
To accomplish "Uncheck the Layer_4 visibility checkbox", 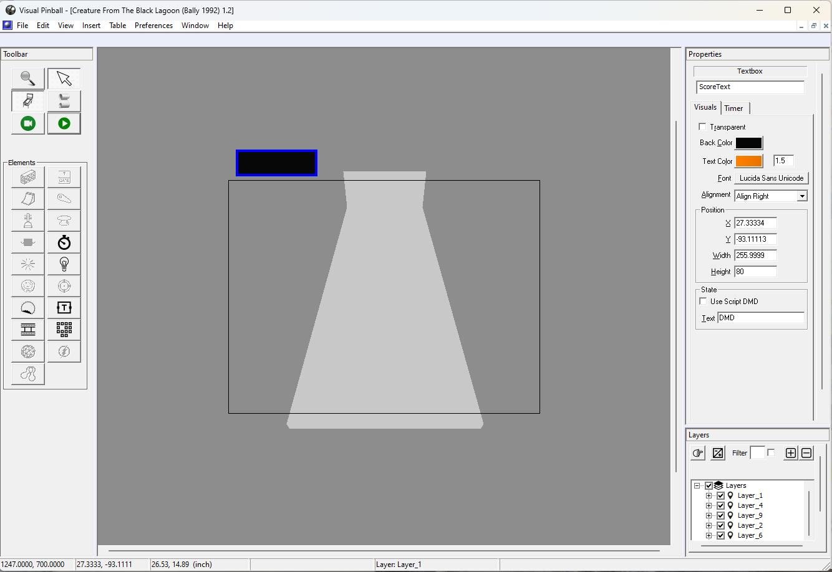I will pyautogui.click(x=720, y=505).
